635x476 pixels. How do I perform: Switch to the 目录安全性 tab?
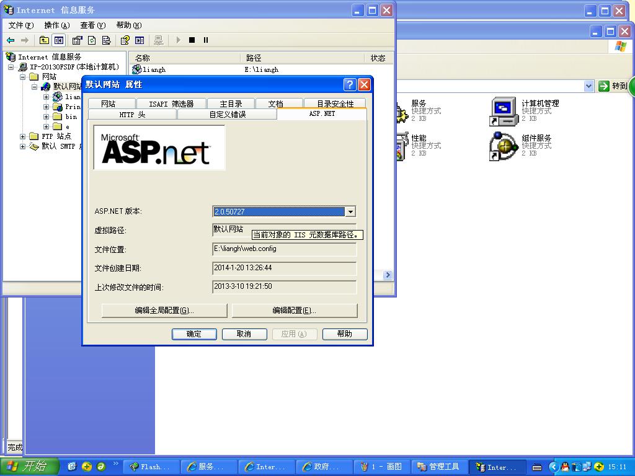335,104
